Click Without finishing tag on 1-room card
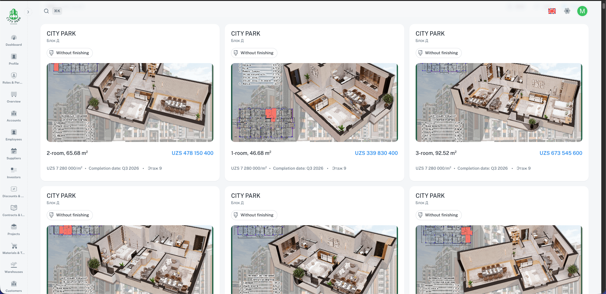606x294 pixels. (x=254, y=53)
